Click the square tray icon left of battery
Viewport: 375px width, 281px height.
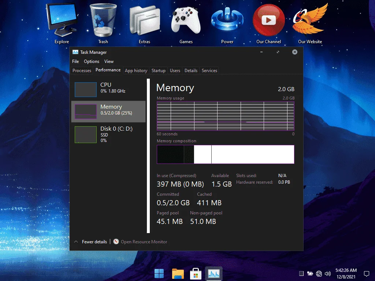(301, 274)
